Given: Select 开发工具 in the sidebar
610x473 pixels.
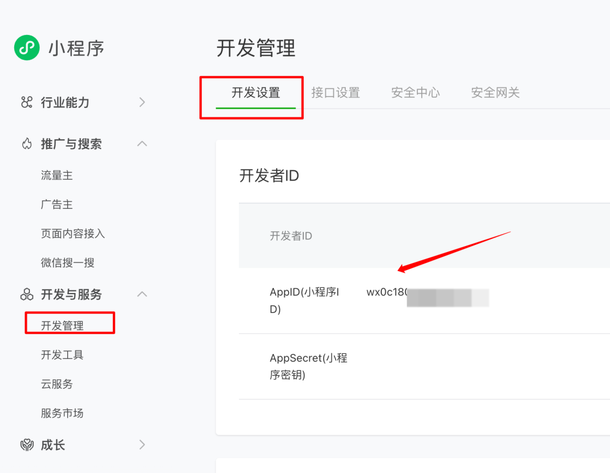Looking at the screenshot, I should coord(62,355).
